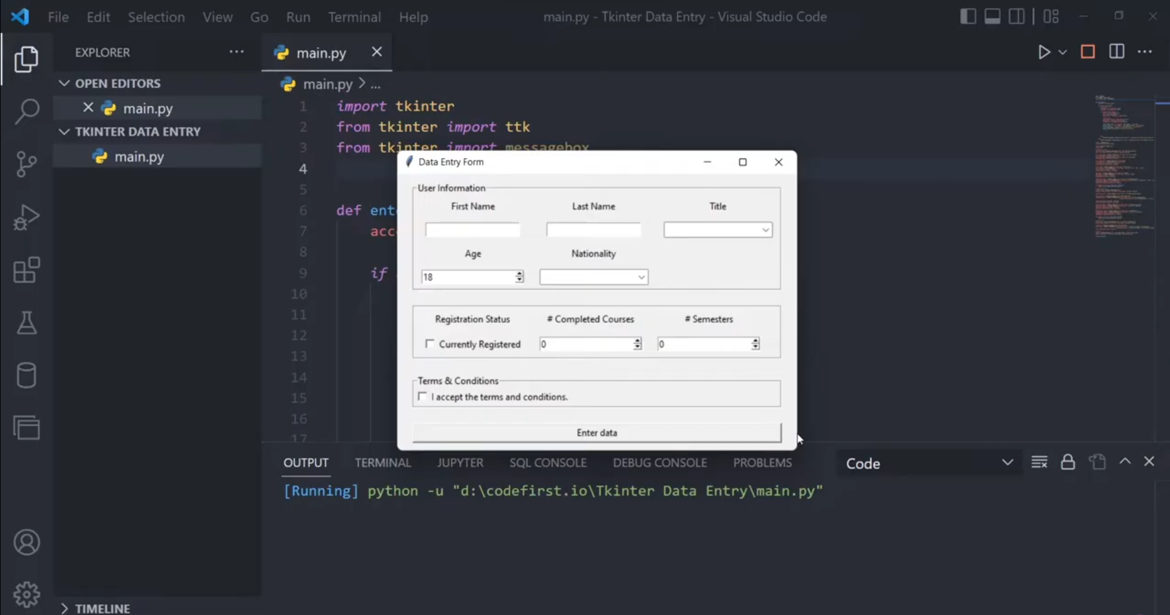
Task: Open Run and Debug view
Action: click(x=27, y=217)
